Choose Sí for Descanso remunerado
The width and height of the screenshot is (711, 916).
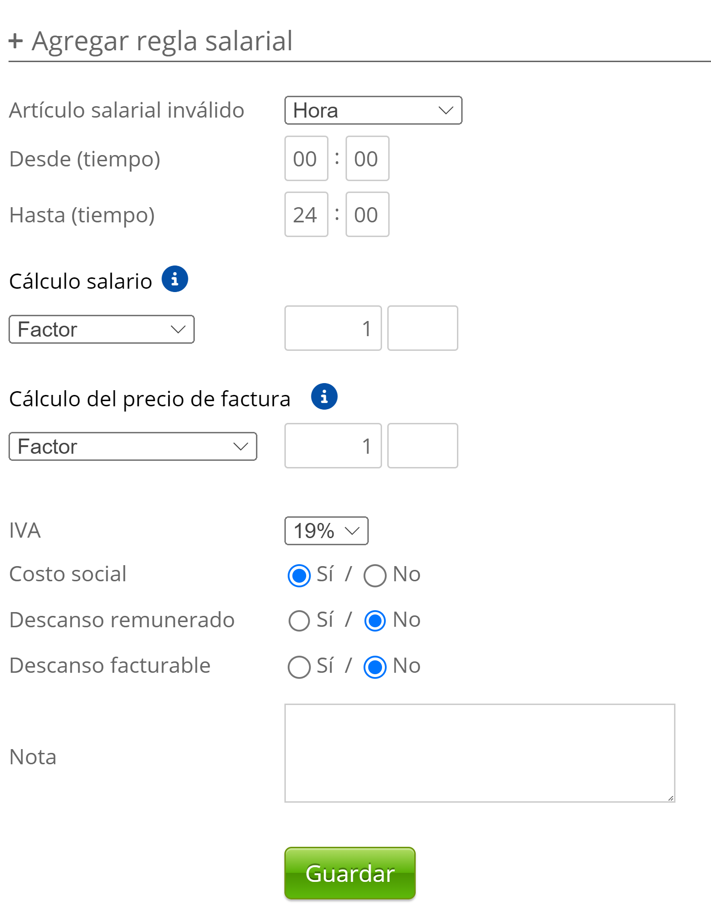point(299,621)
